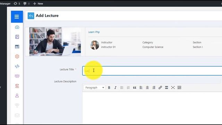Open the Learn Php course link
This screenshot has height=125, width=222.
(x=94, y=32)
